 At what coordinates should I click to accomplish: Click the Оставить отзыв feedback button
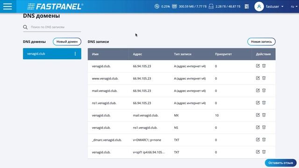click(x=280, y=163)
